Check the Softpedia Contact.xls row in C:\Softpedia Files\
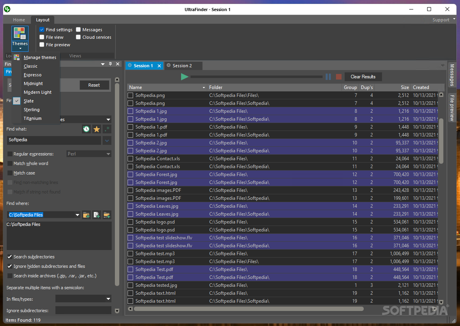The height and width of the screenshot is (326, 460). click(x=130, y=159)
